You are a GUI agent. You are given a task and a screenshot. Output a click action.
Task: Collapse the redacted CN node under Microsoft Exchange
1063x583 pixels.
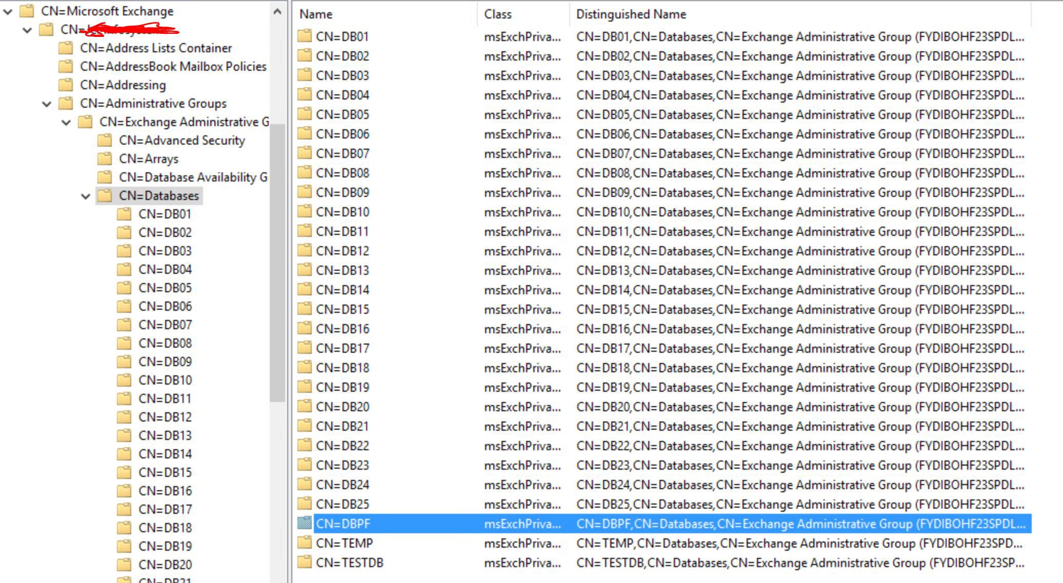click(x=27, y=30)
